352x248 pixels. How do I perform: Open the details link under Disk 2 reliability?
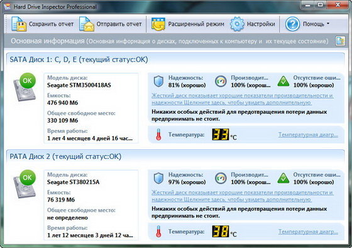pyautogui.click(x=243, y=196)
